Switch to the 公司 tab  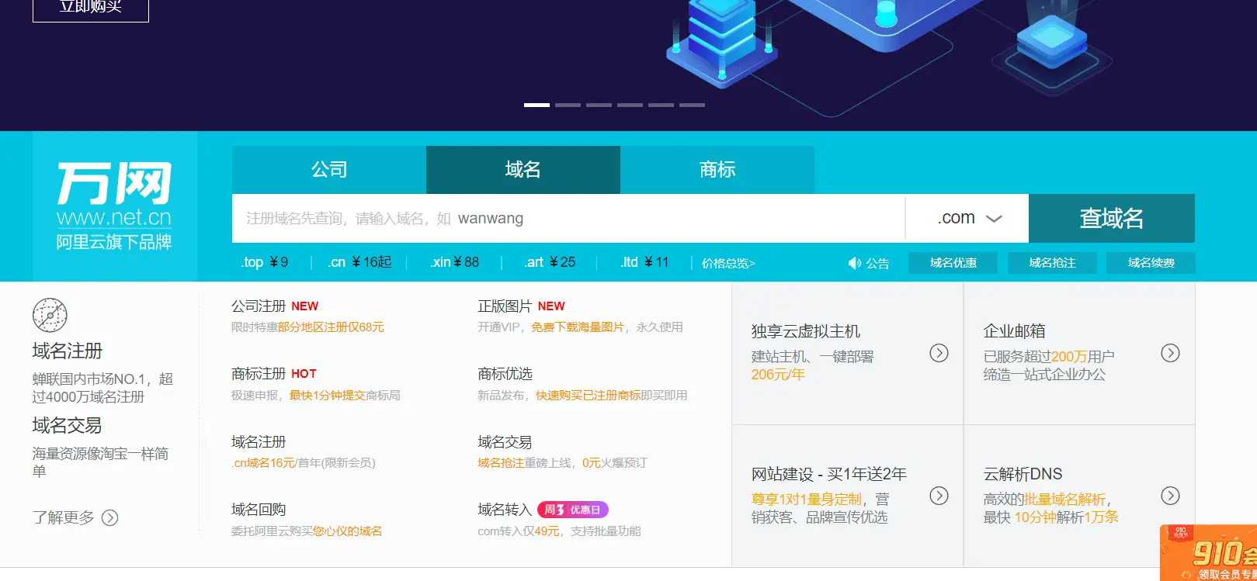(329, 170)
